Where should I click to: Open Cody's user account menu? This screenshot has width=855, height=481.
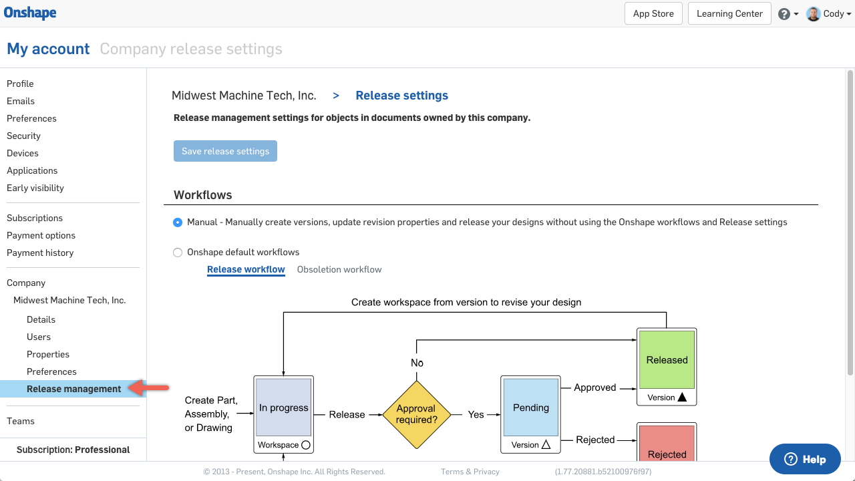829,13
